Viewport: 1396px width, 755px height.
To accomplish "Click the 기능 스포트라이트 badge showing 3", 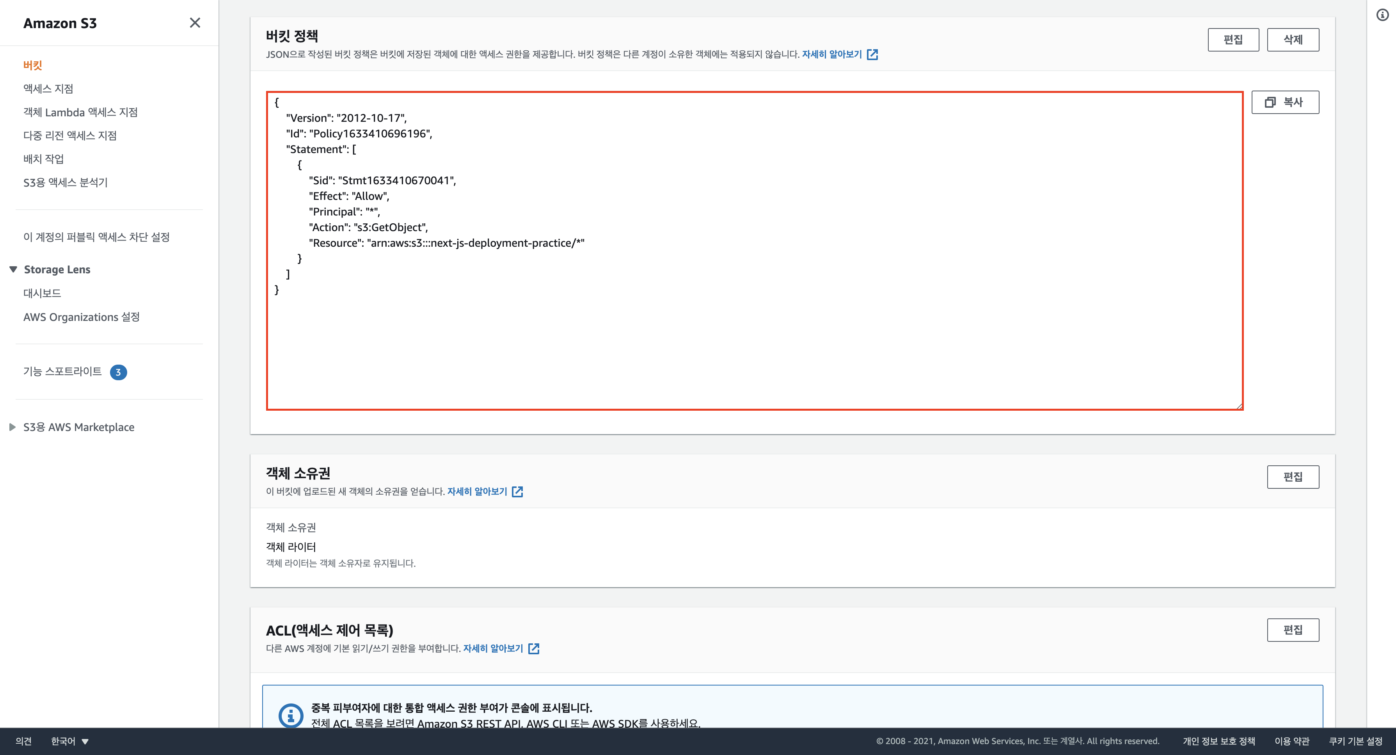I will coord(118,372).
